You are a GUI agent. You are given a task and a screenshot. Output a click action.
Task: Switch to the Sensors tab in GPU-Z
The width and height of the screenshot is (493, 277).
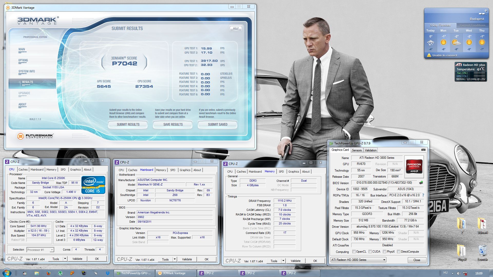click(357, 150)
